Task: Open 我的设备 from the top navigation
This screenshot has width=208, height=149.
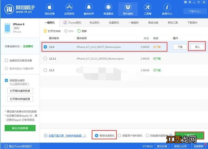Action: click(x=50, y=9)
